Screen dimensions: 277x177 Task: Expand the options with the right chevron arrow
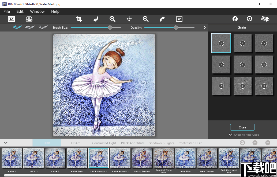click(204, 27)
